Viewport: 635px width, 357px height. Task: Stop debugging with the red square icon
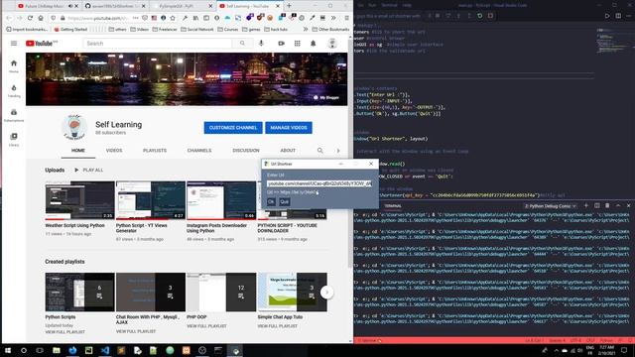click(490, 16)
